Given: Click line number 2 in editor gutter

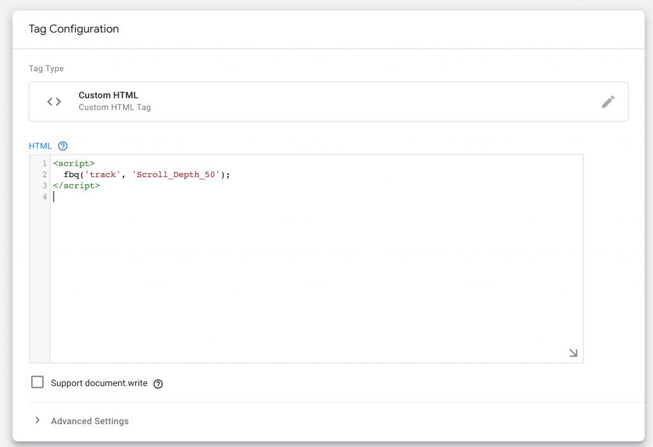Looking at the screenshot, I should coord(45,174).
